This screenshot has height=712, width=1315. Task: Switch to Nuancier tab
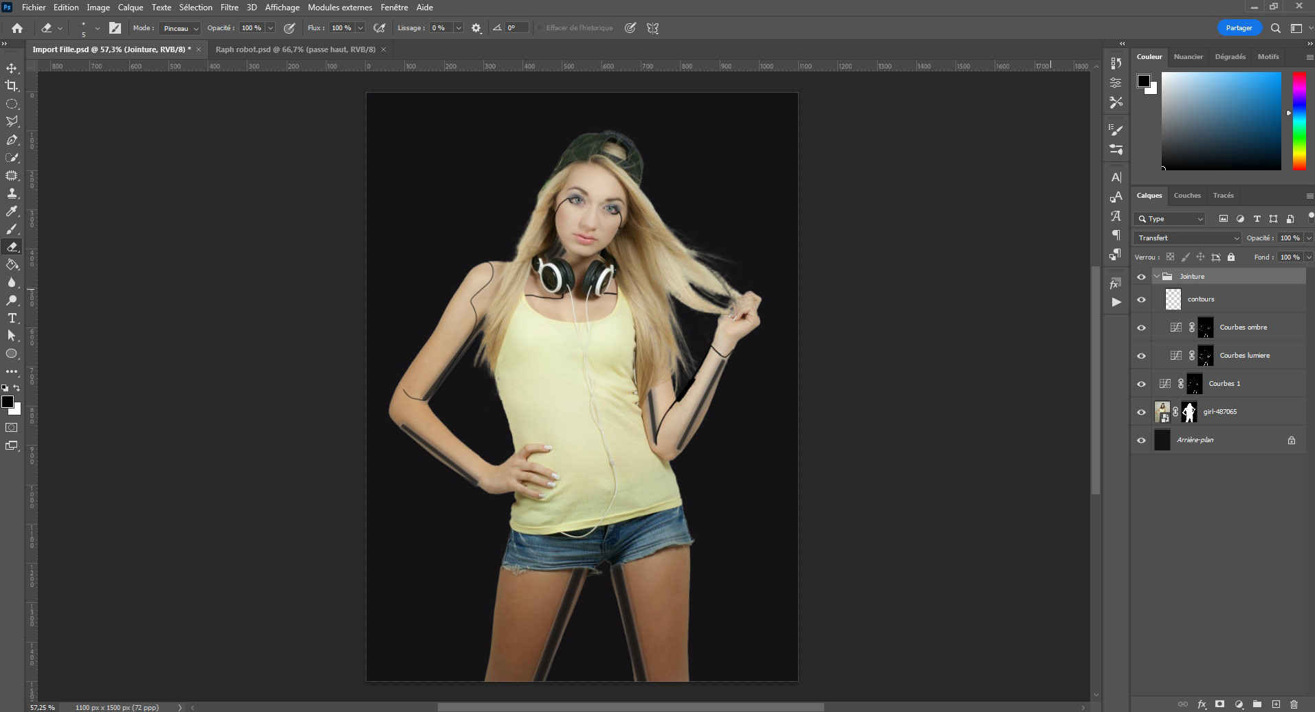pos(1189,57)
